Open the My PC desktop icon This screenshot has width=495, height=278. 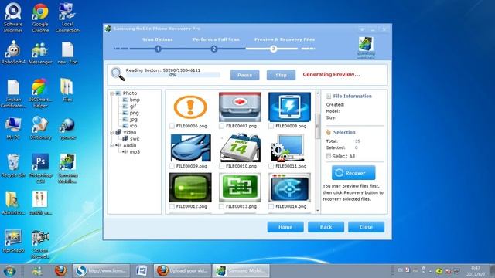(x=13, y=128)
